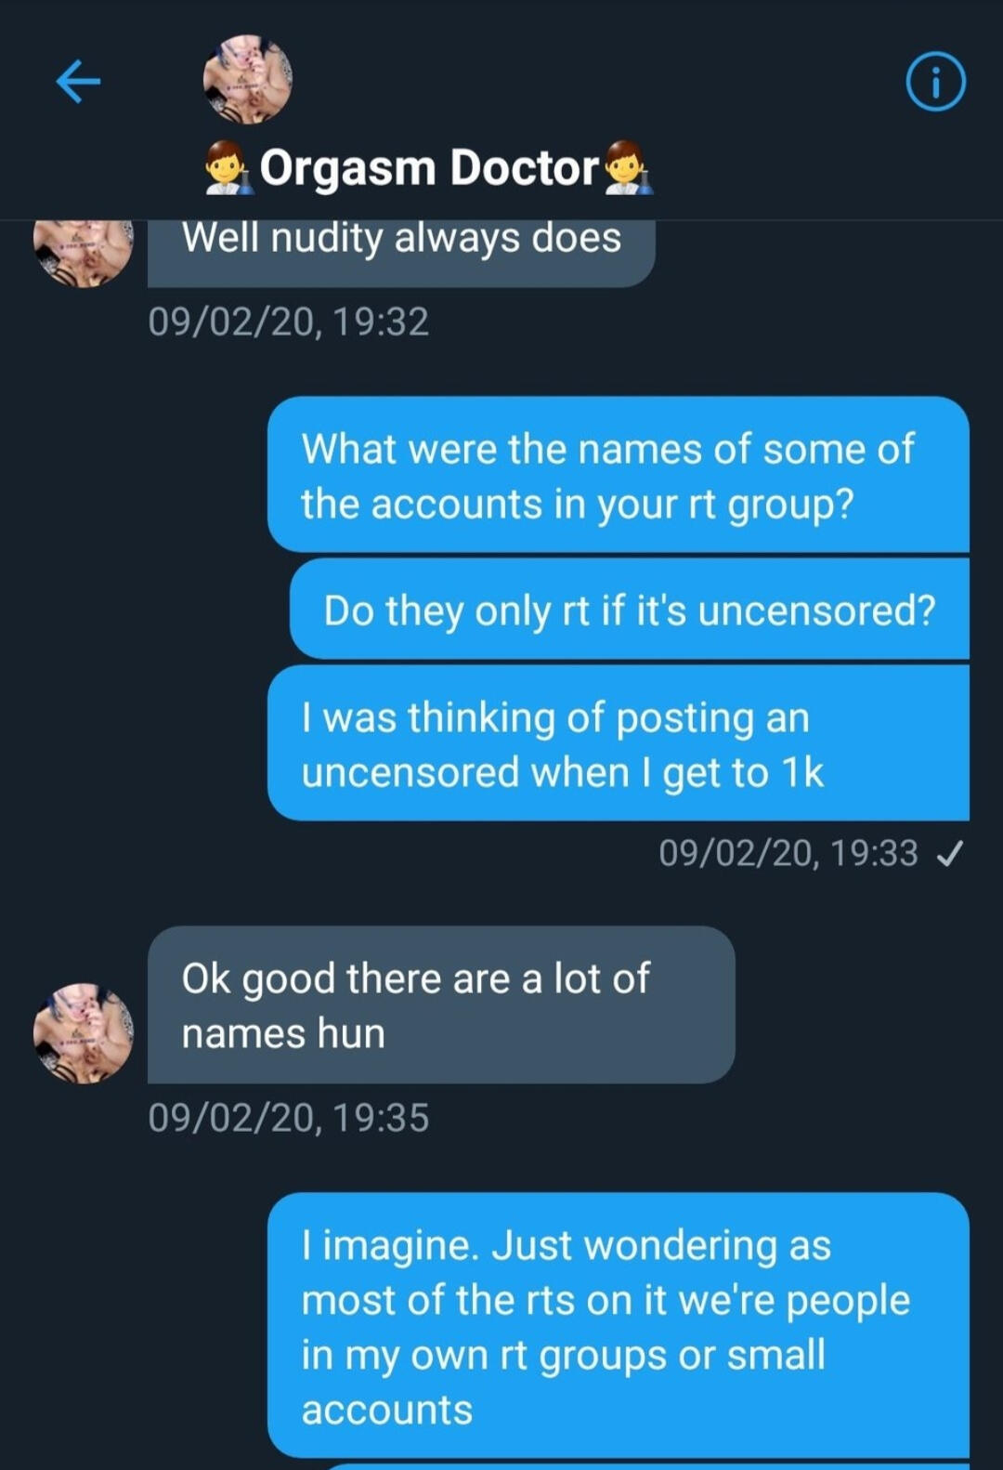This screenshot has height=1470, width=1003.
Task: Tap the 19:35 timestamp
Action: pos(288,1117)
